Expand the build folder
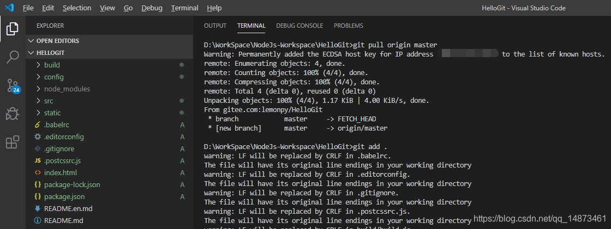This screenshot has width=611, height=229. (x=110, y=65)
